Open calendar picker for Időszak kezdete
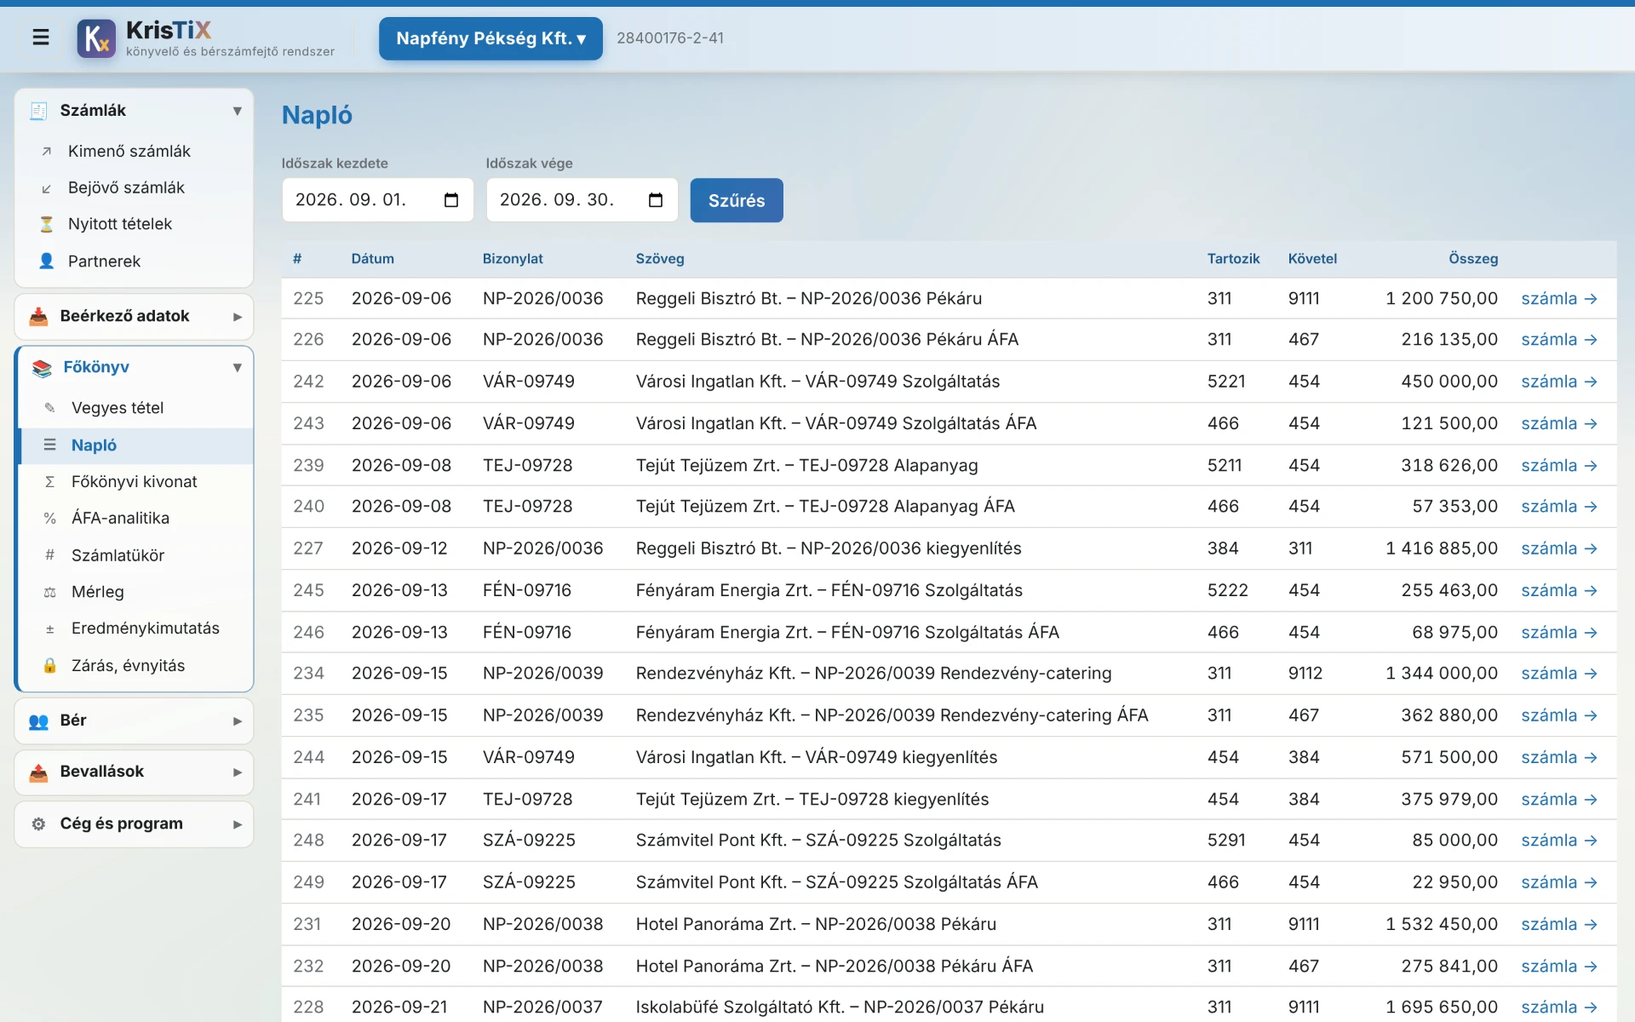Image resolution: width=1635 pixels, height=1022 pixels. [x=451, y=200]
